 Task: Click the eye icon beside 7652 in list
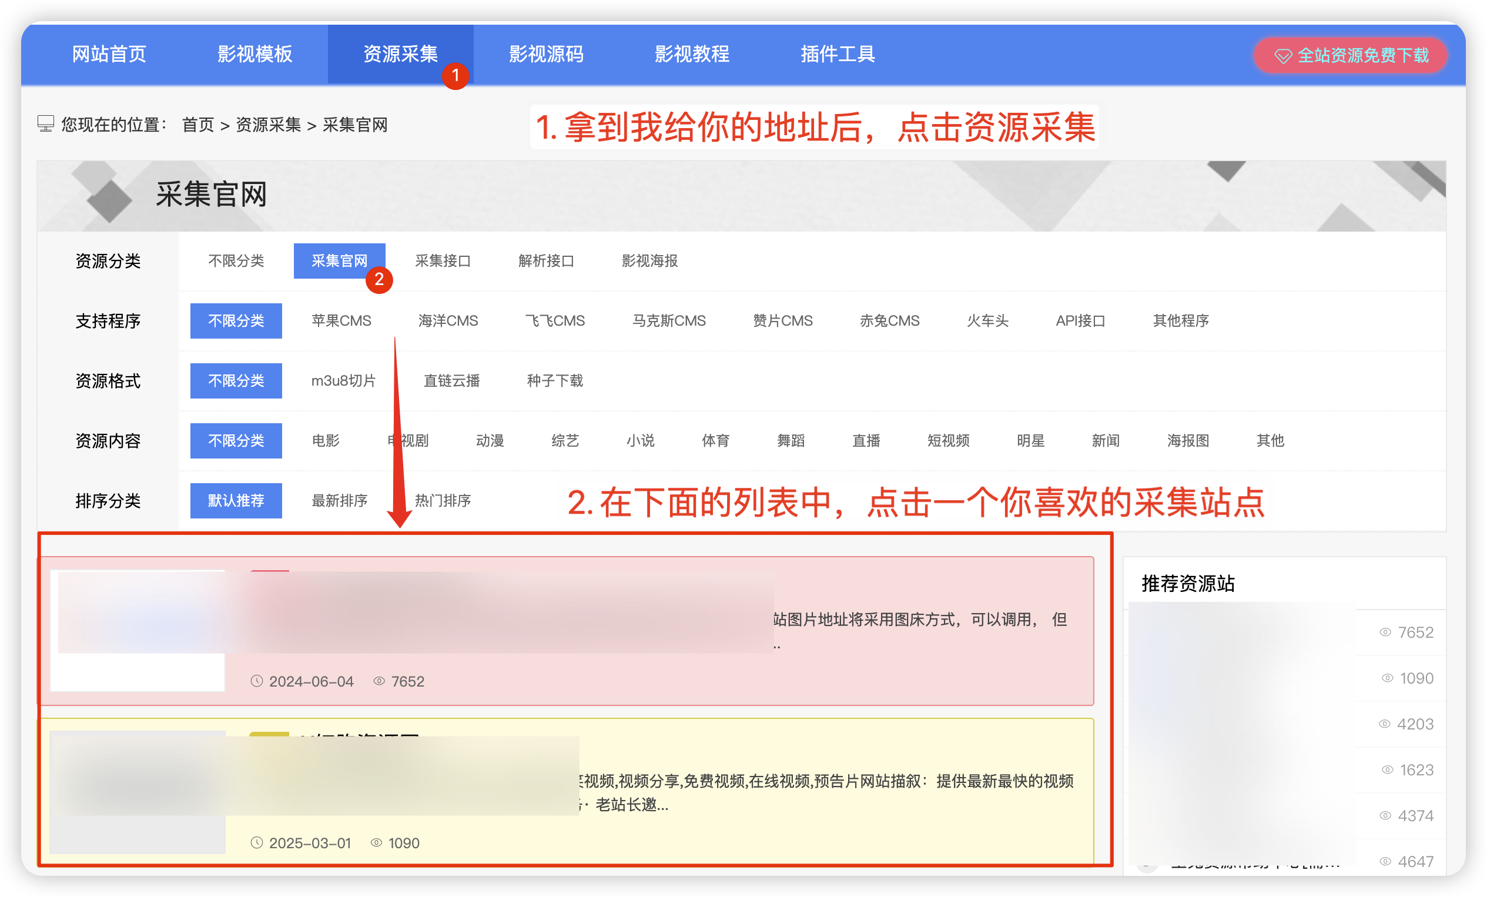[x=379, y=681]
